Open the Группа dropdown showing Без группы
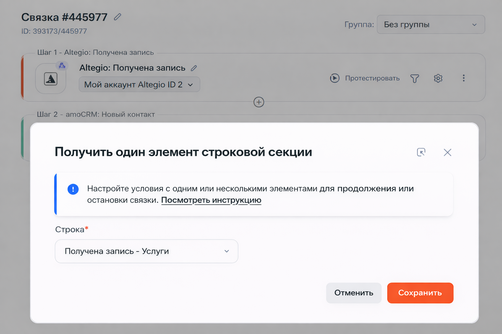This screenshot has width=502, height=334. pyautogui.click(x=430, y=24)
